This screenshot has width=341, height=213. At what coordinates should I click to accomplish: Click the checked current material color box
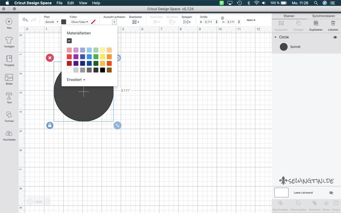(69, 41)
